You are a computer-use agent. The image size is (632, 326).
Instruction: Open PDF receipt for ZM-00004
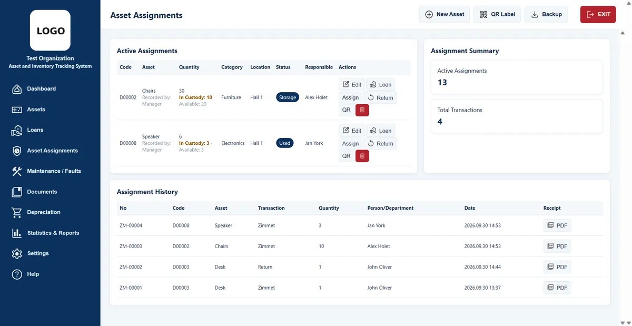557,225
